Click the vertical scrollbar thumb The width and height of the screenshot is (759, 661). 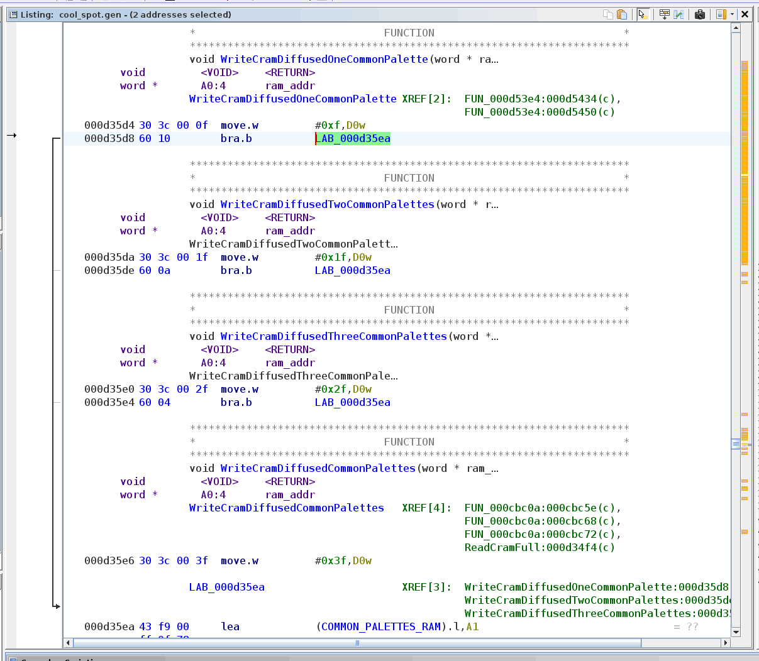pyautogui.click(x=736, y=444)
